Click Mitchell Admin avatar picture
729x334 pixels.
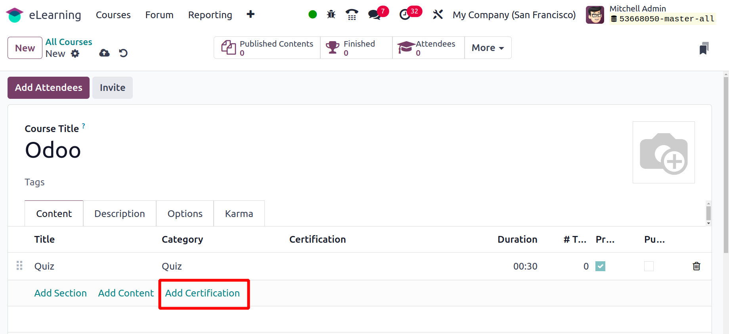point(595,15)
